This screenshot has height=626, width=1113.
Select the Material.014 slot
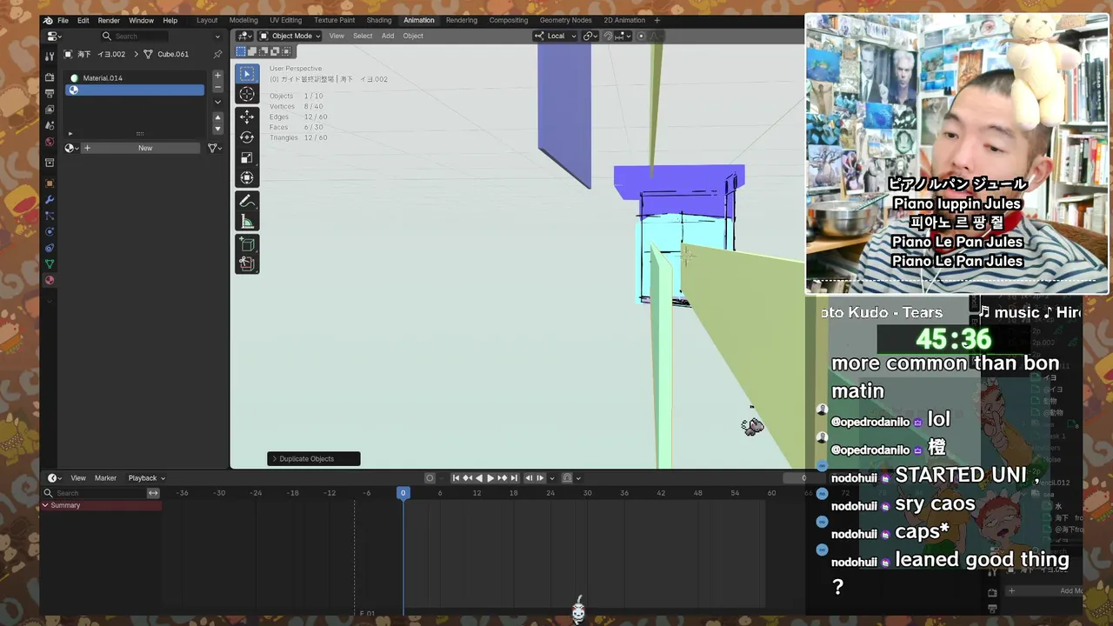tap(136, 77)
